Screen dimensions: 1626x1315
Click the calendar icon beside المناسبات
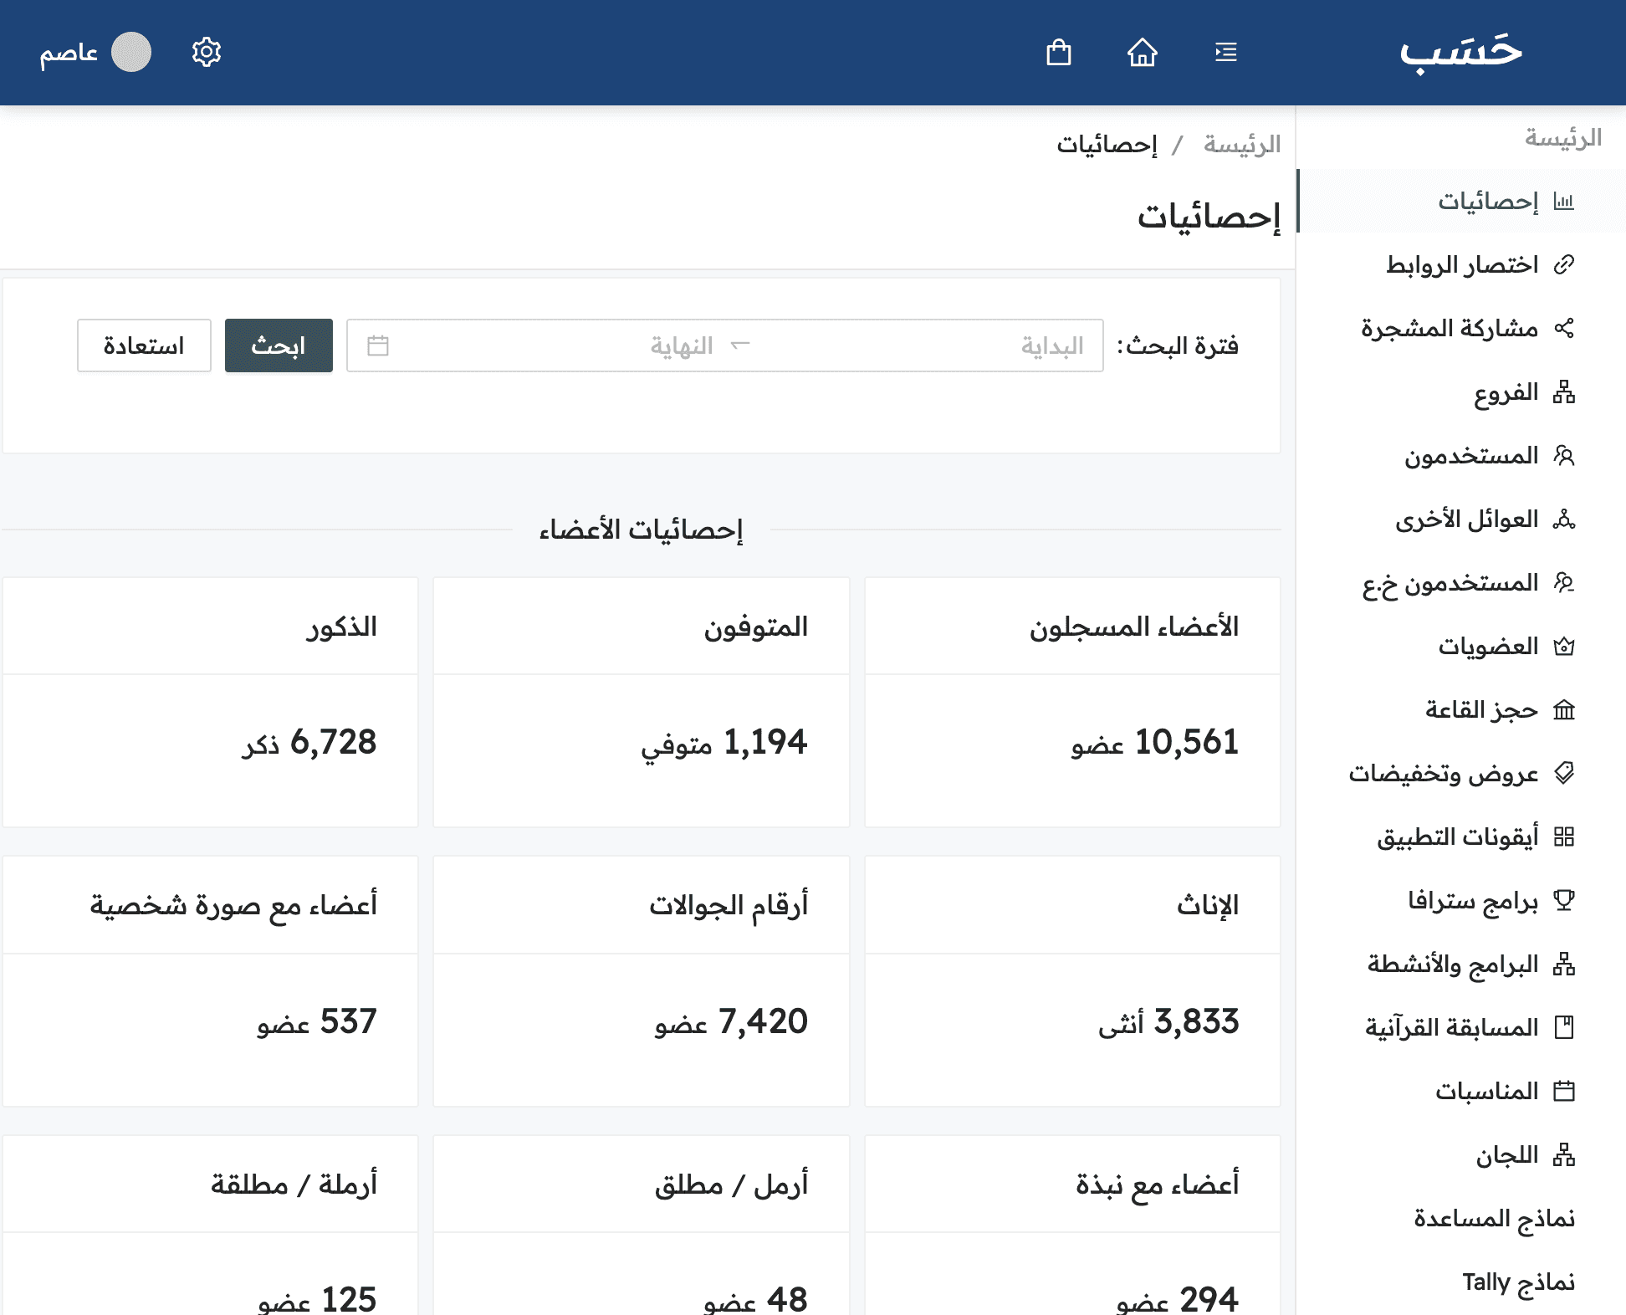pyautogui.click(x=1564, y=1092)
